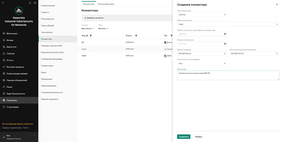Clear the Имя коннектора field with X
282x142 pixels.
click(277, 24)
